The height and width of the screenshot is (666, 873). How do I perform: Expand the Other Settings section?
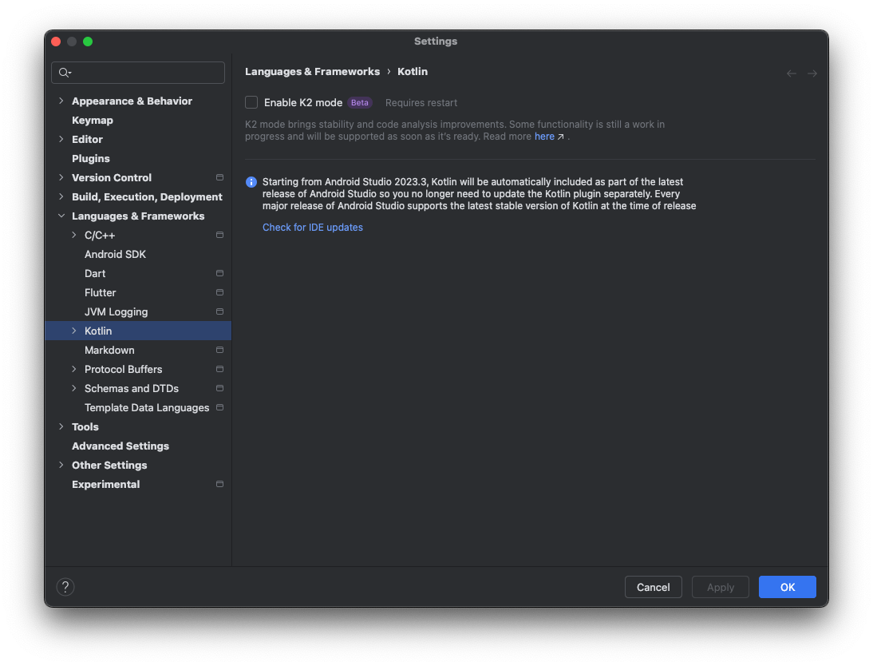[61, 465]
